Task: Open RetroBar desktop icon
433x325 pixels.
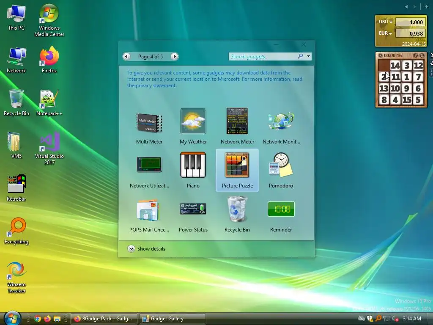Action: click(x=16, y=188)
